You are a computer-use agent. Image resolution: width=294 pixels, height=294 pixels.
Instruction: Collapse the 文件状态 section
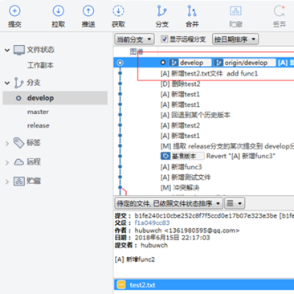click(7, 50)
